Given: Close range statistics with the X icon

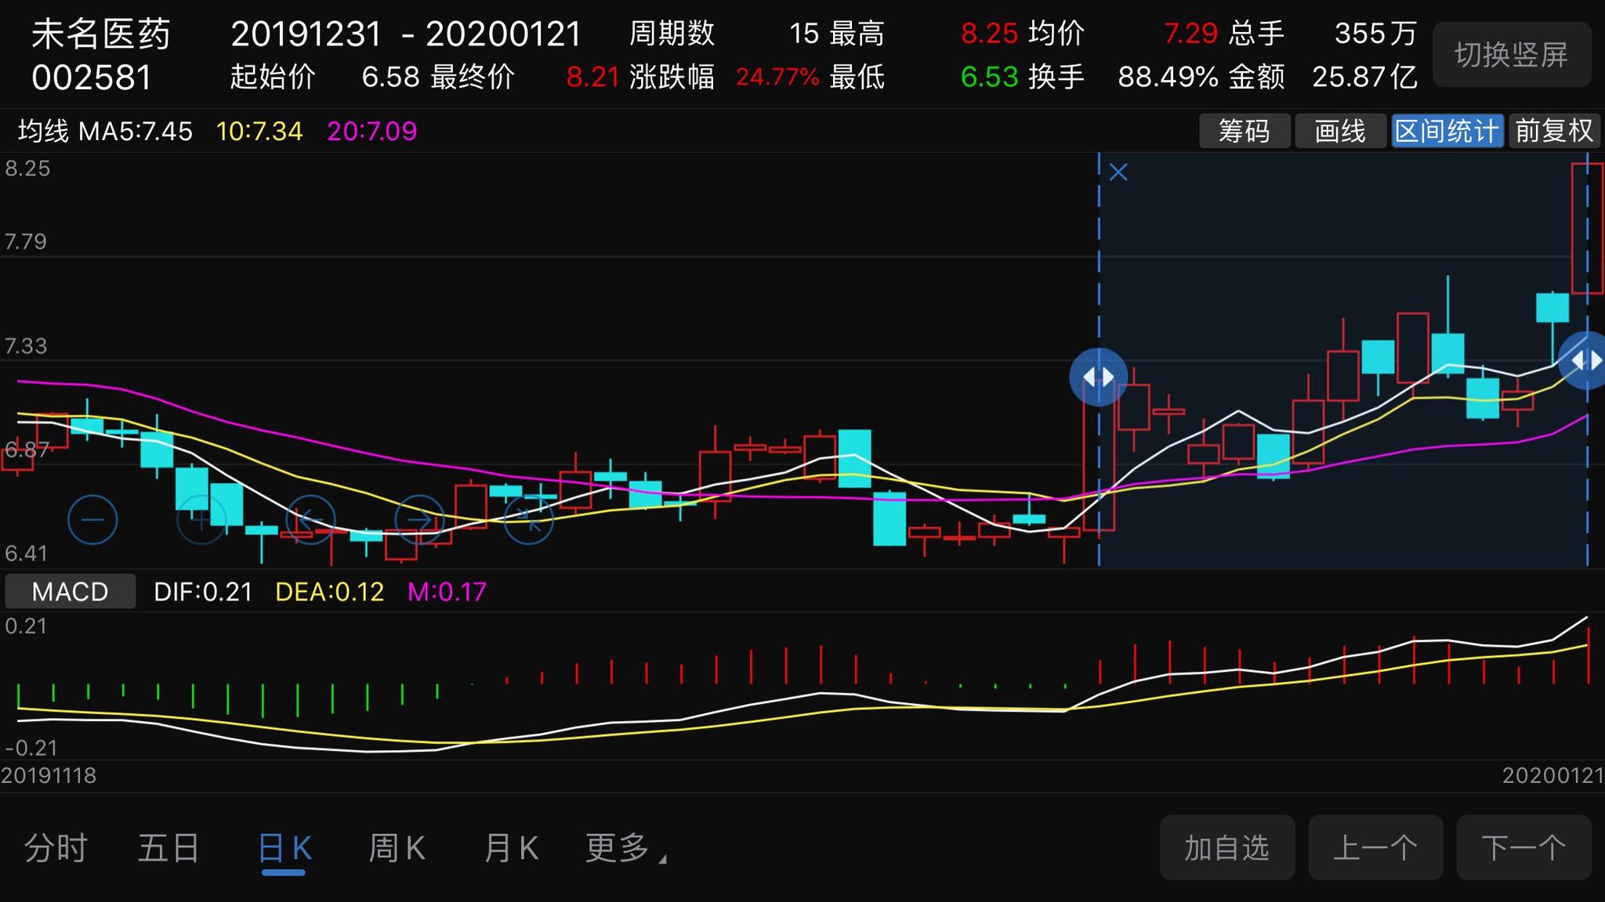Looking at the screenshot, I should point(1118,172).
